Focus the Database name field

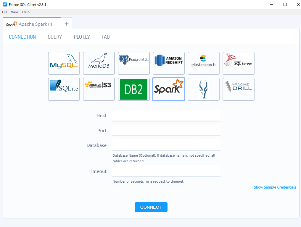(x=166, y=145)
